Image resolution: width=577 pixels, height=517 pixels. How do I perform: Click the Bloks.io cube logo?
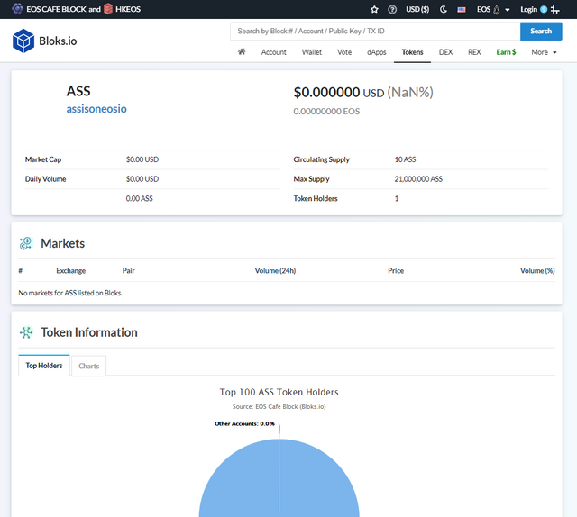click(x=23, y=41)
